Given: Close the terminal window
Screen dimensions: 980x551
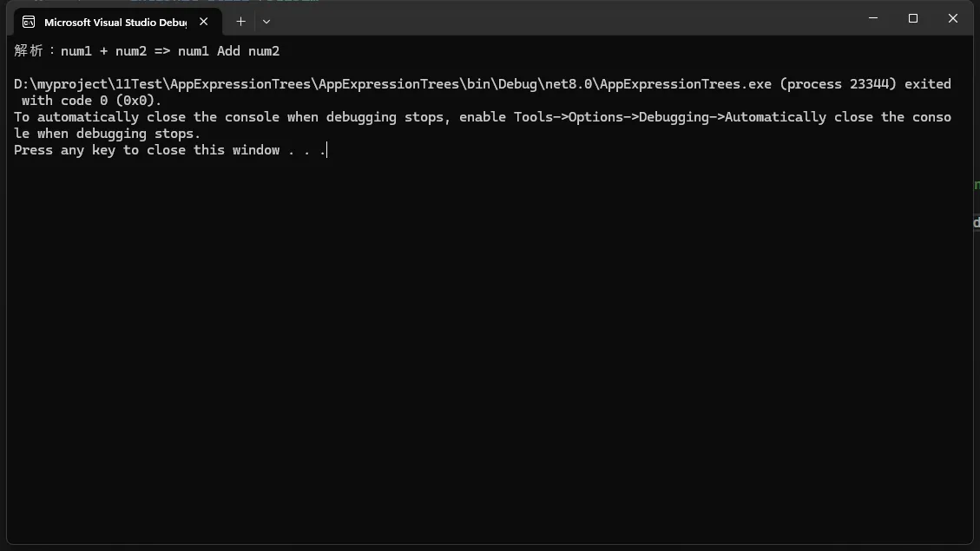Looking at the screenshot, I should (x=952, y=18).
